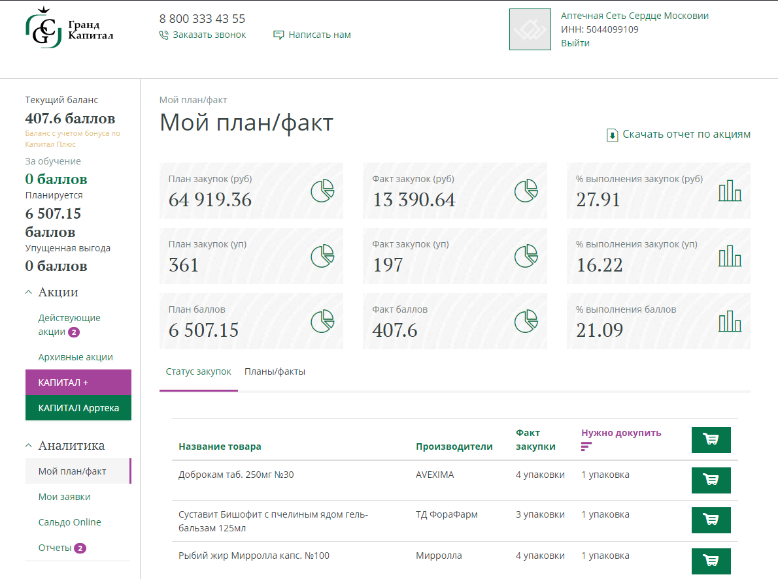The height and width of the screenshot is (579, 778).
Task: Switch to the Планы/факты tab
Action: (275, 371)
